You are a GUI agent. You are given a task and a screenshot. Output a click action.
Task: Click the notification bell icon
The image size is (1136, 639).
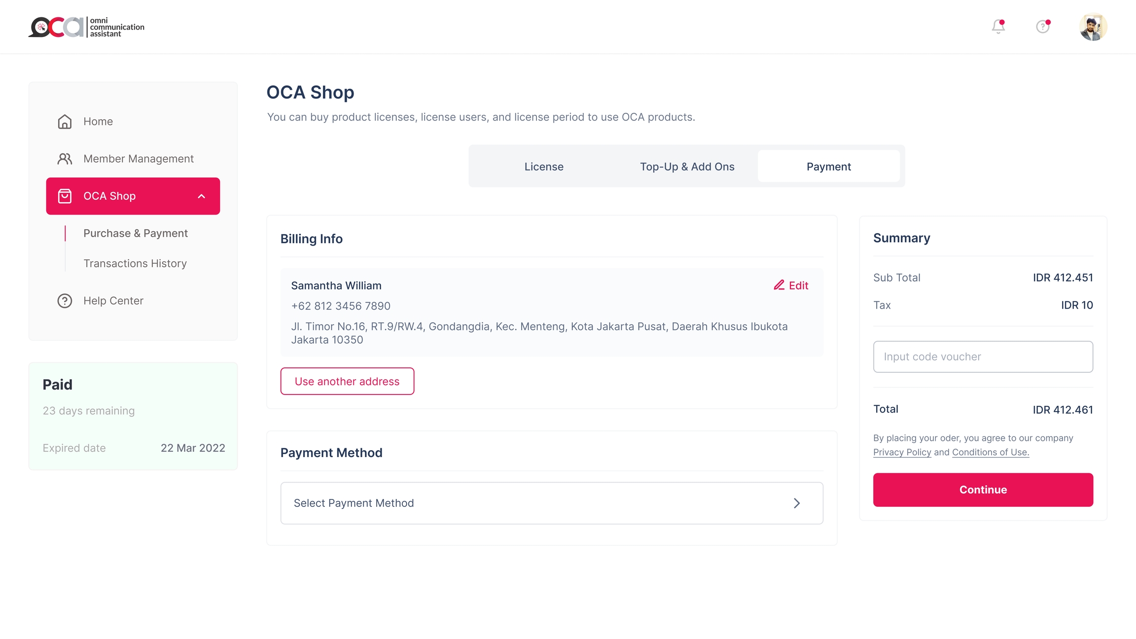pos(998,27)
